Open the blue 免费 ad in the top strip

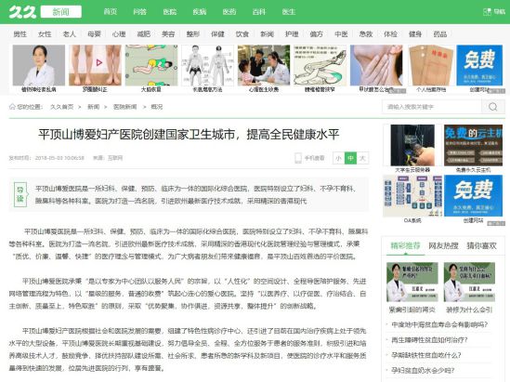tap(479, 65)
